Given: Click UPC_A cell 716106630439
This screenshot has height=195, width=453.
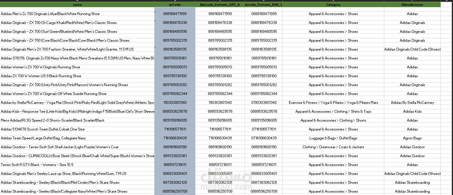Looking at the screenshot, I should (x=220, y=138).
